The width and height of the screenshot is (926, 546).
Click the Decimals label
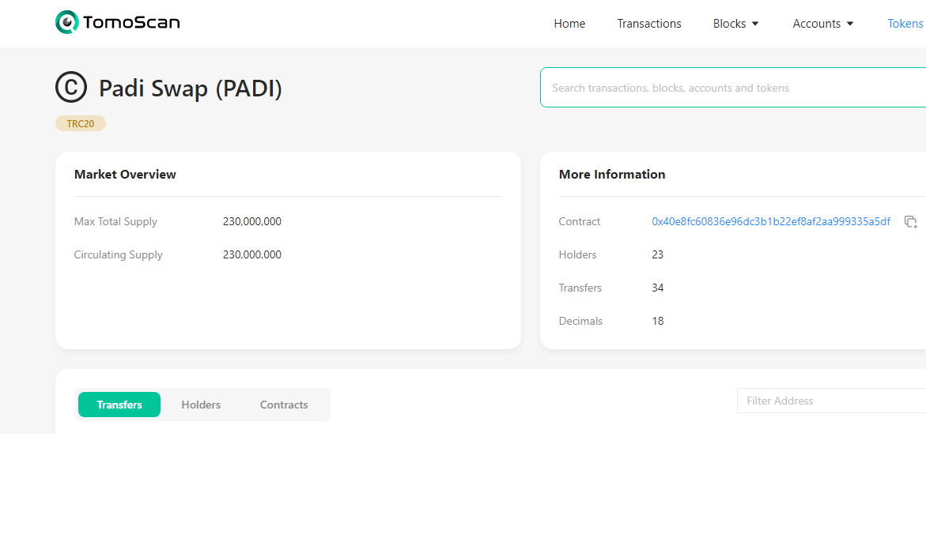click(580, 321)
